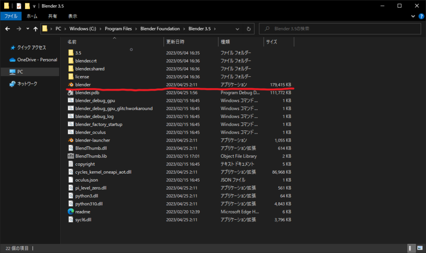Open the 表示 ribbon tab
This screenshot has width=426, height=253.
72,16
